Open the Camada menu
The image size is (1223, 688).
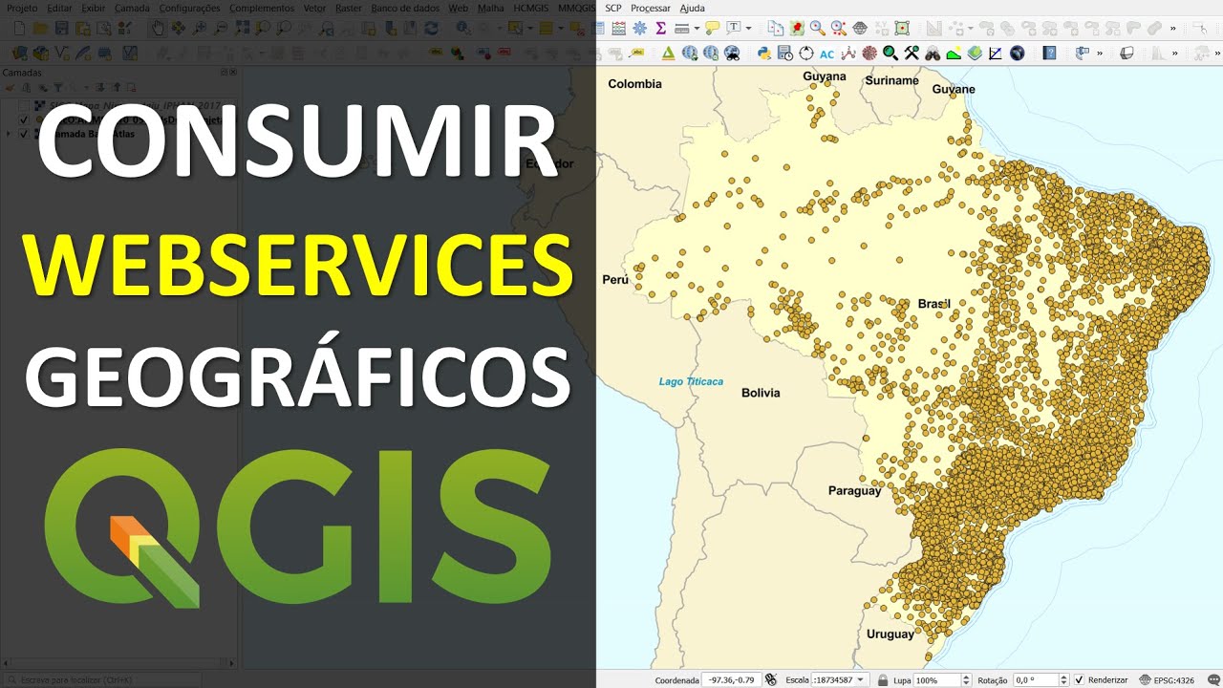coord(132,8)
